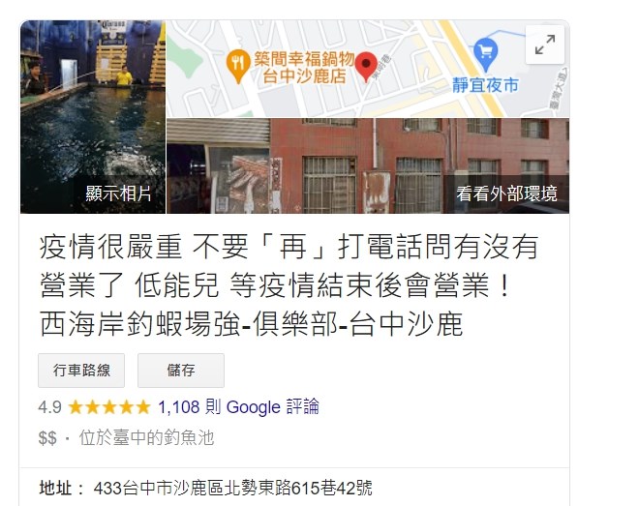Click the business title 西海岸釣蝦場強-俱樂部-台中沙鹿

(x=252, y=324)
